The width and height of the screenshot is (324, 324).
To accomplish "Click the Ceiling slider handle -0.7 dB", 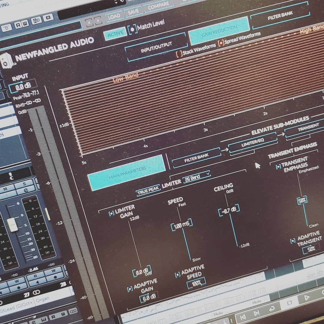I will click(229, 210).
